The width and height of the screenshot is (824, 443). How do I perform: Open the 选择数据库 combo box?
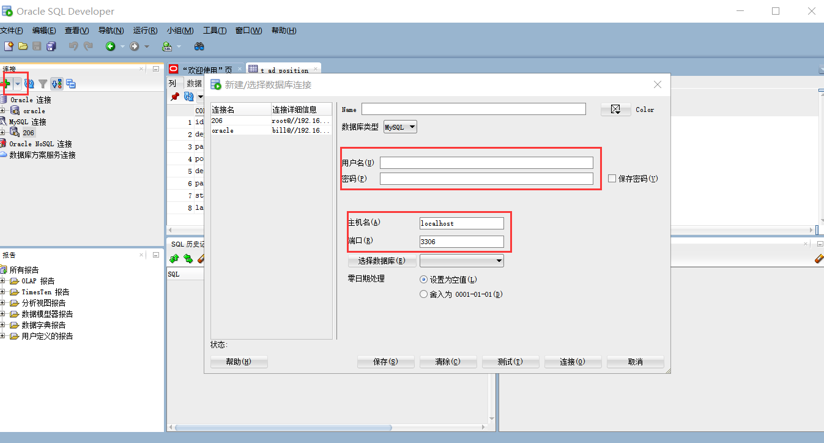click(462, 261)
